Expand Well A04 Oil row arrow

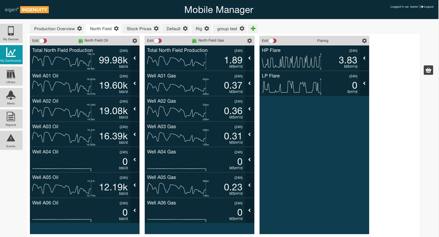(135, 160)
